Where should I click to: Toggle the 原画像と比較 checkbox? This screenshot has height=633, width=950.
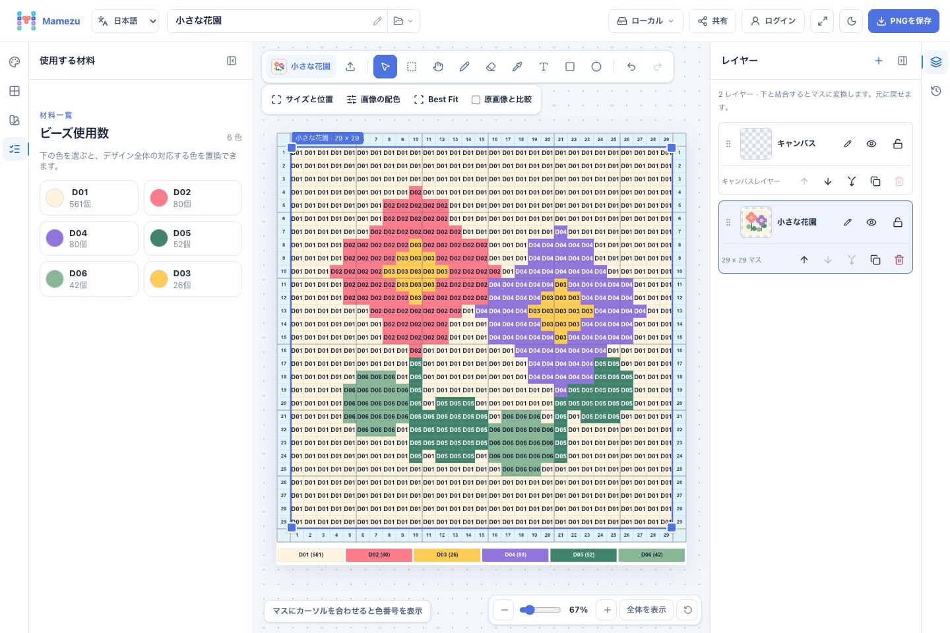coord(476,100)
